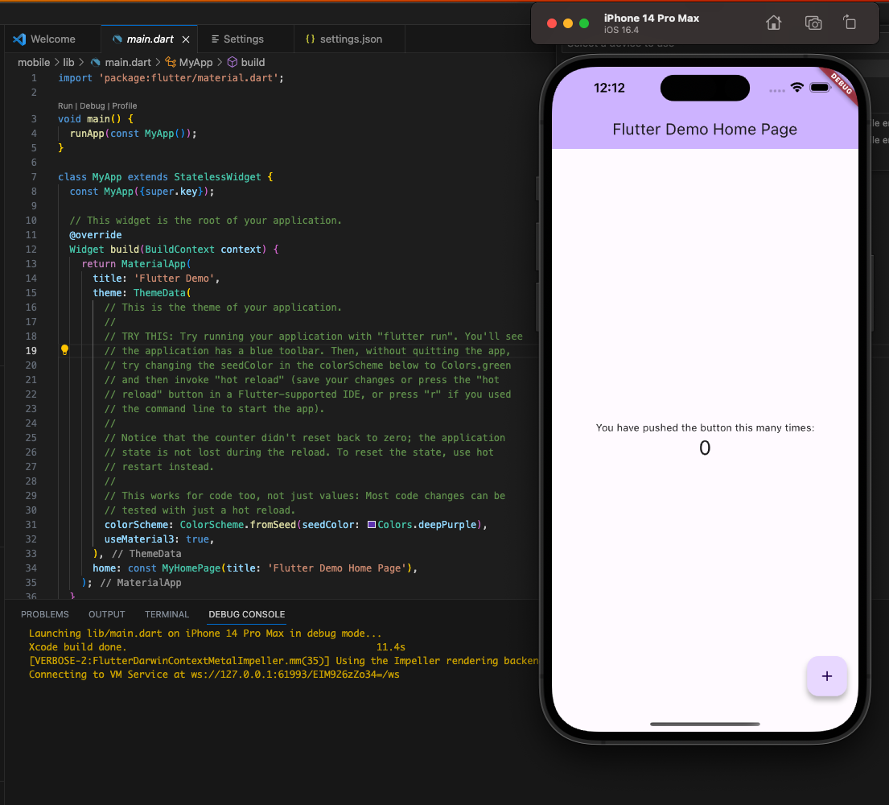Click 'runApp(const MyApp());' on line 4

(134, 134)
